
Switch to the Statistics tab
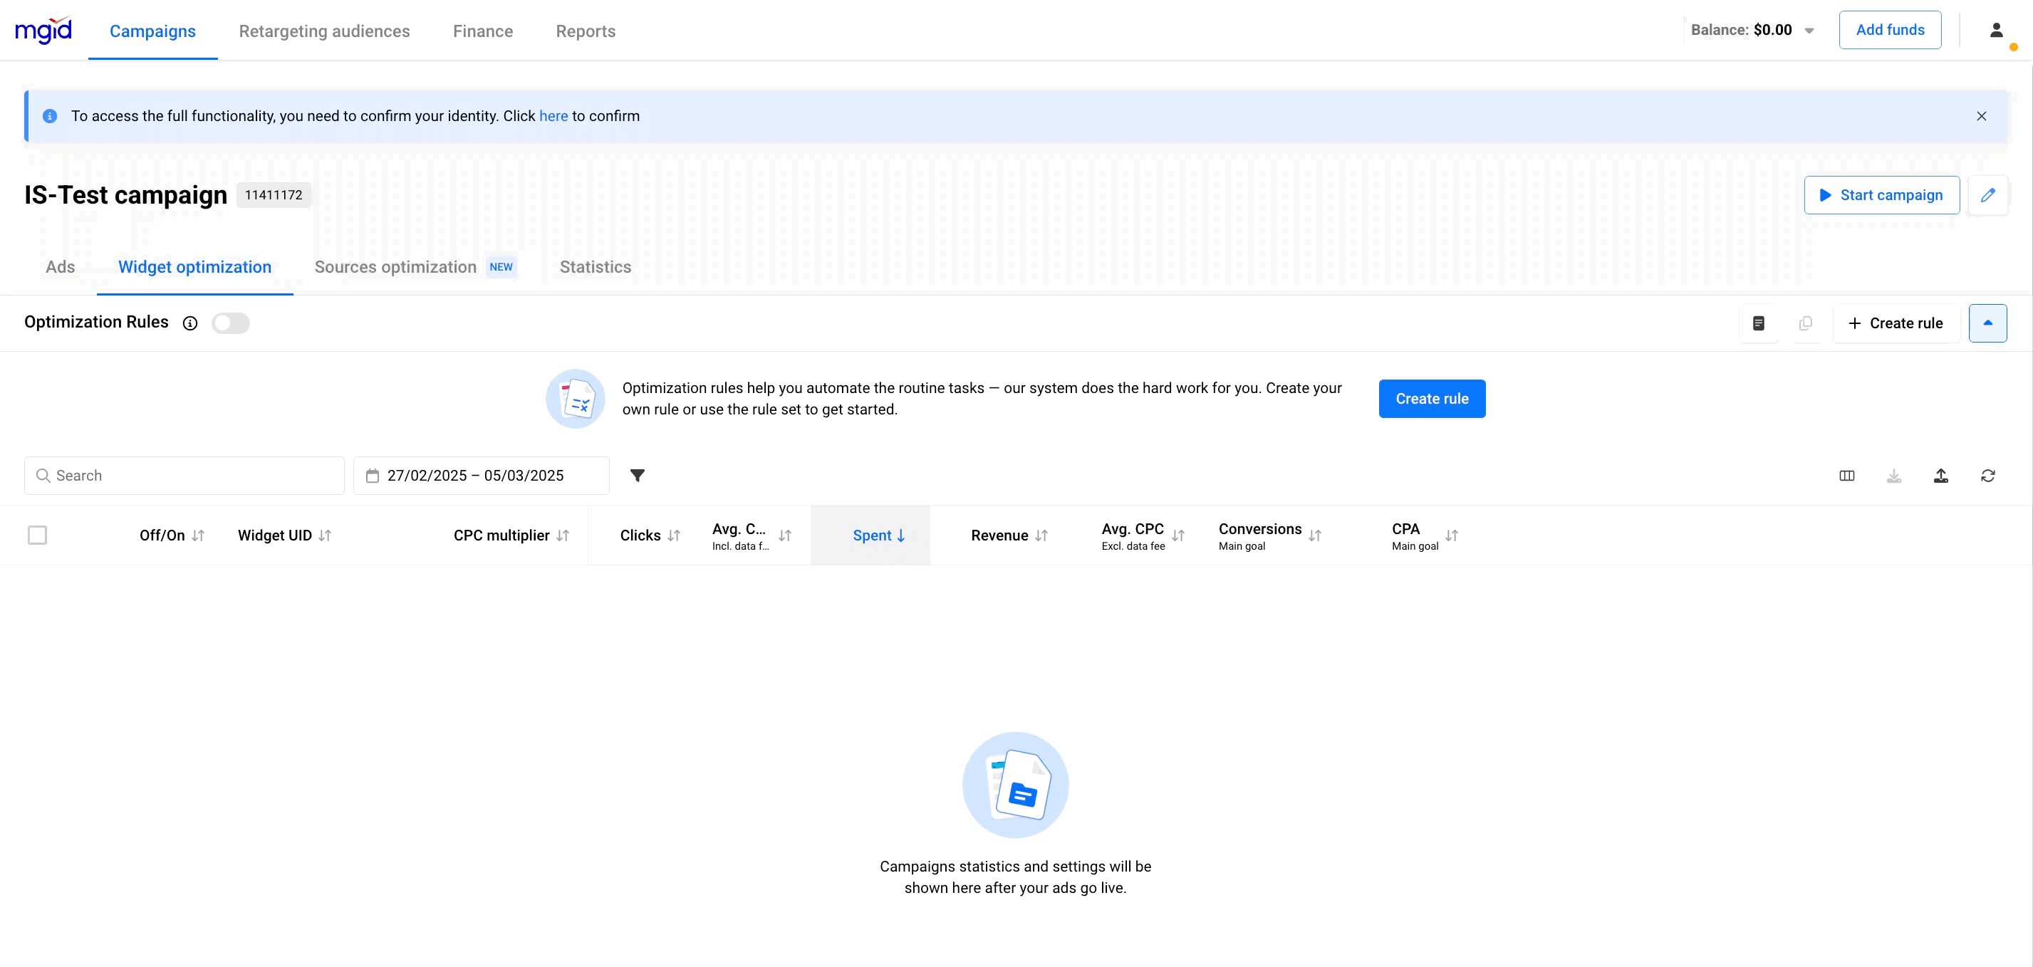[x=595, y=267]
